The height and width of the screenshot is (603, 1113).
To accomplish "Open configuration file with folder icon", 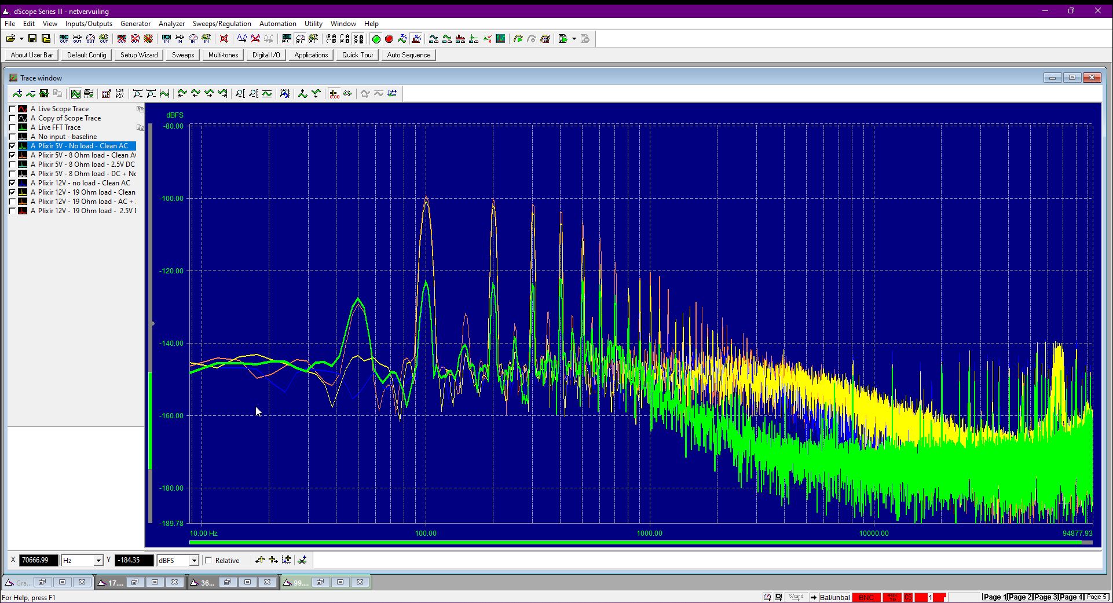I will click(10, 39).
